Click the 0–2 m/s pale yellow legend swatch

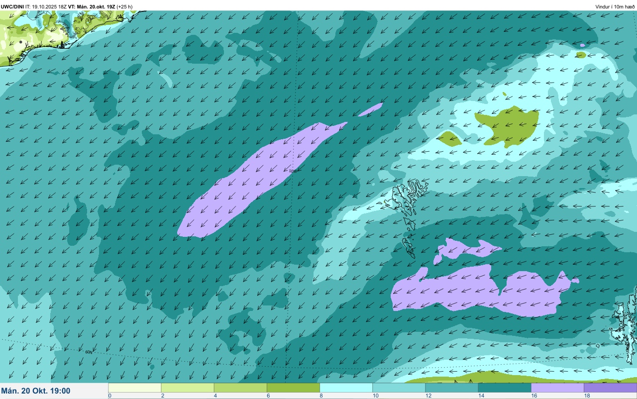click(x=135, y=388)
